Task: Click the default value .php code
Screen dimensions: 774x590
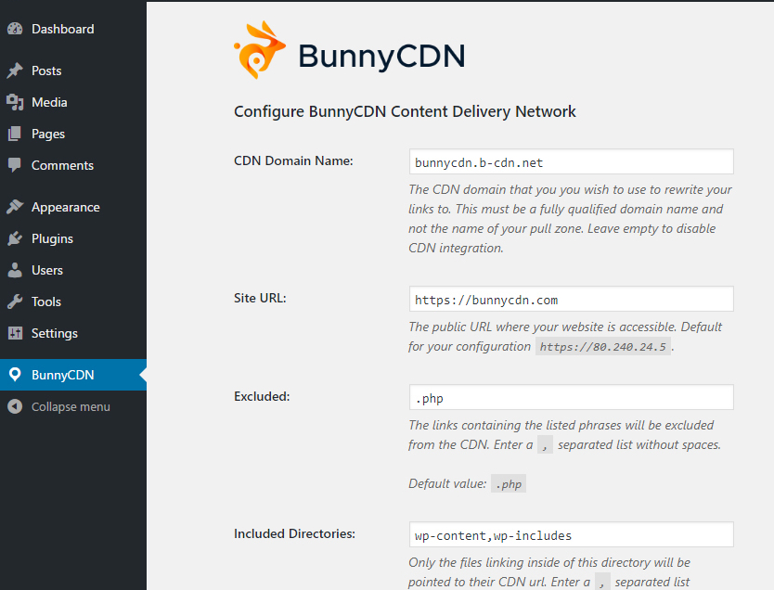Action: point(509,484)
